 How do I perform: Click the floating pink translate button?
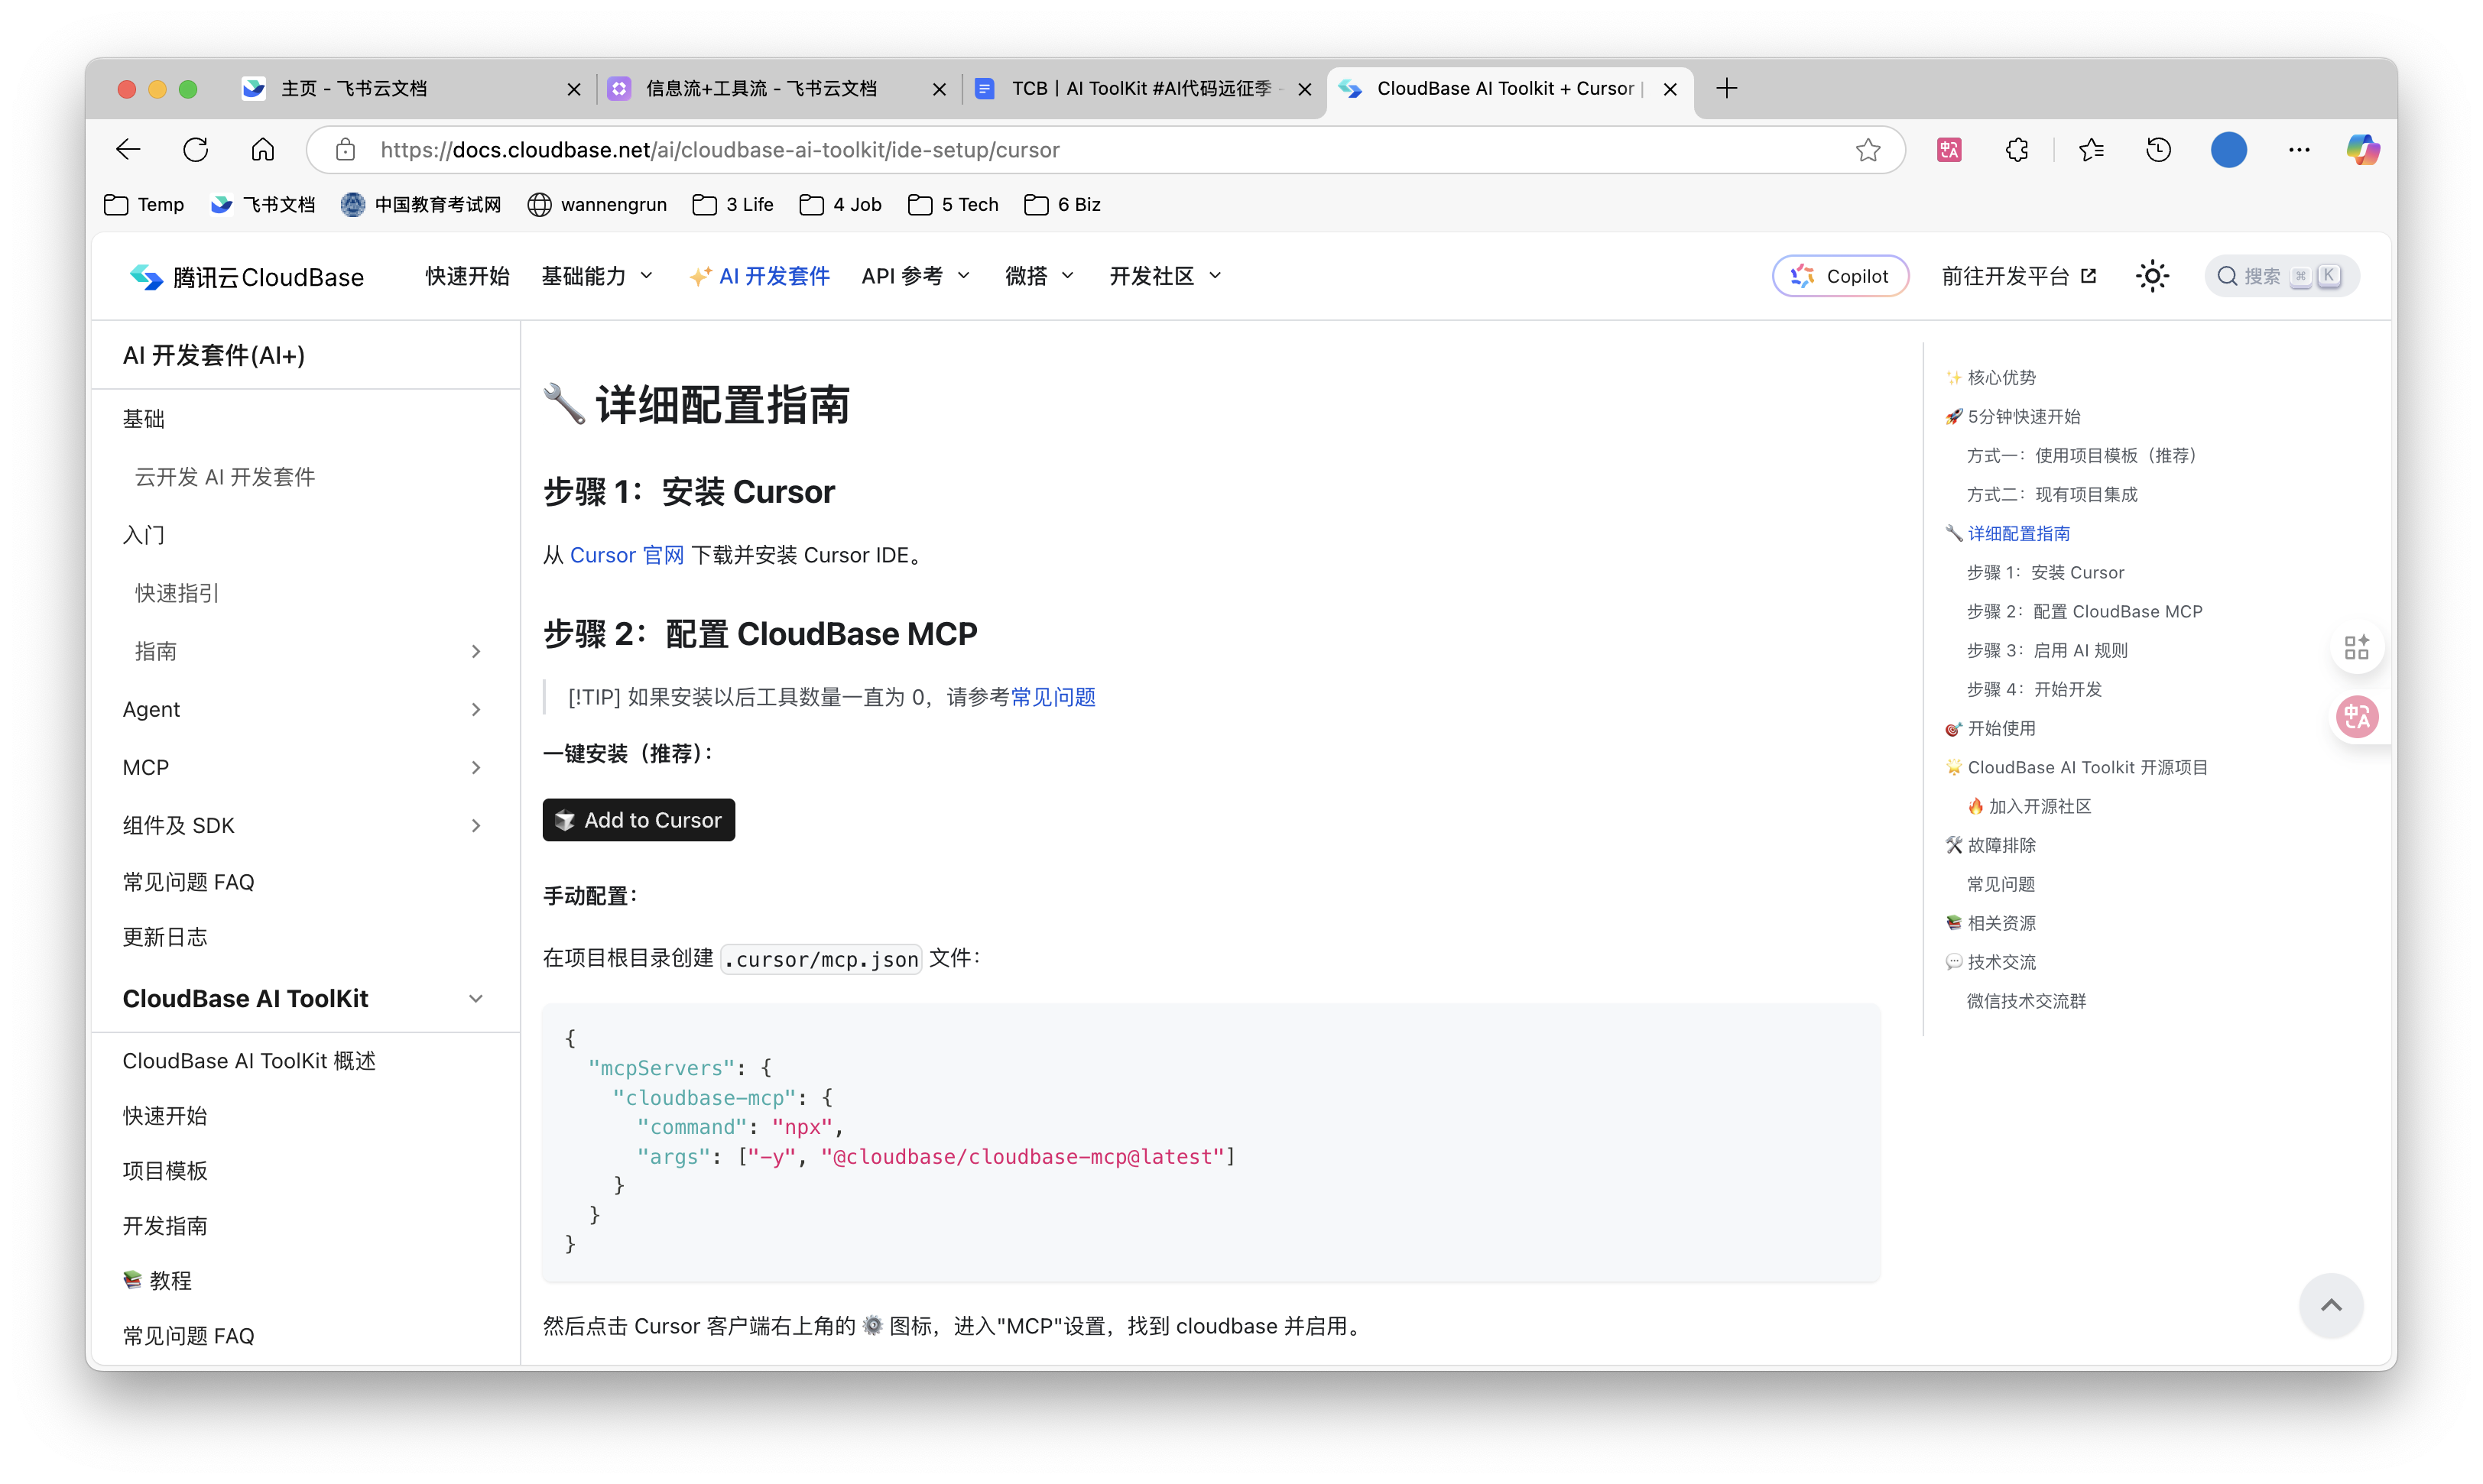tap(2356, 717)
